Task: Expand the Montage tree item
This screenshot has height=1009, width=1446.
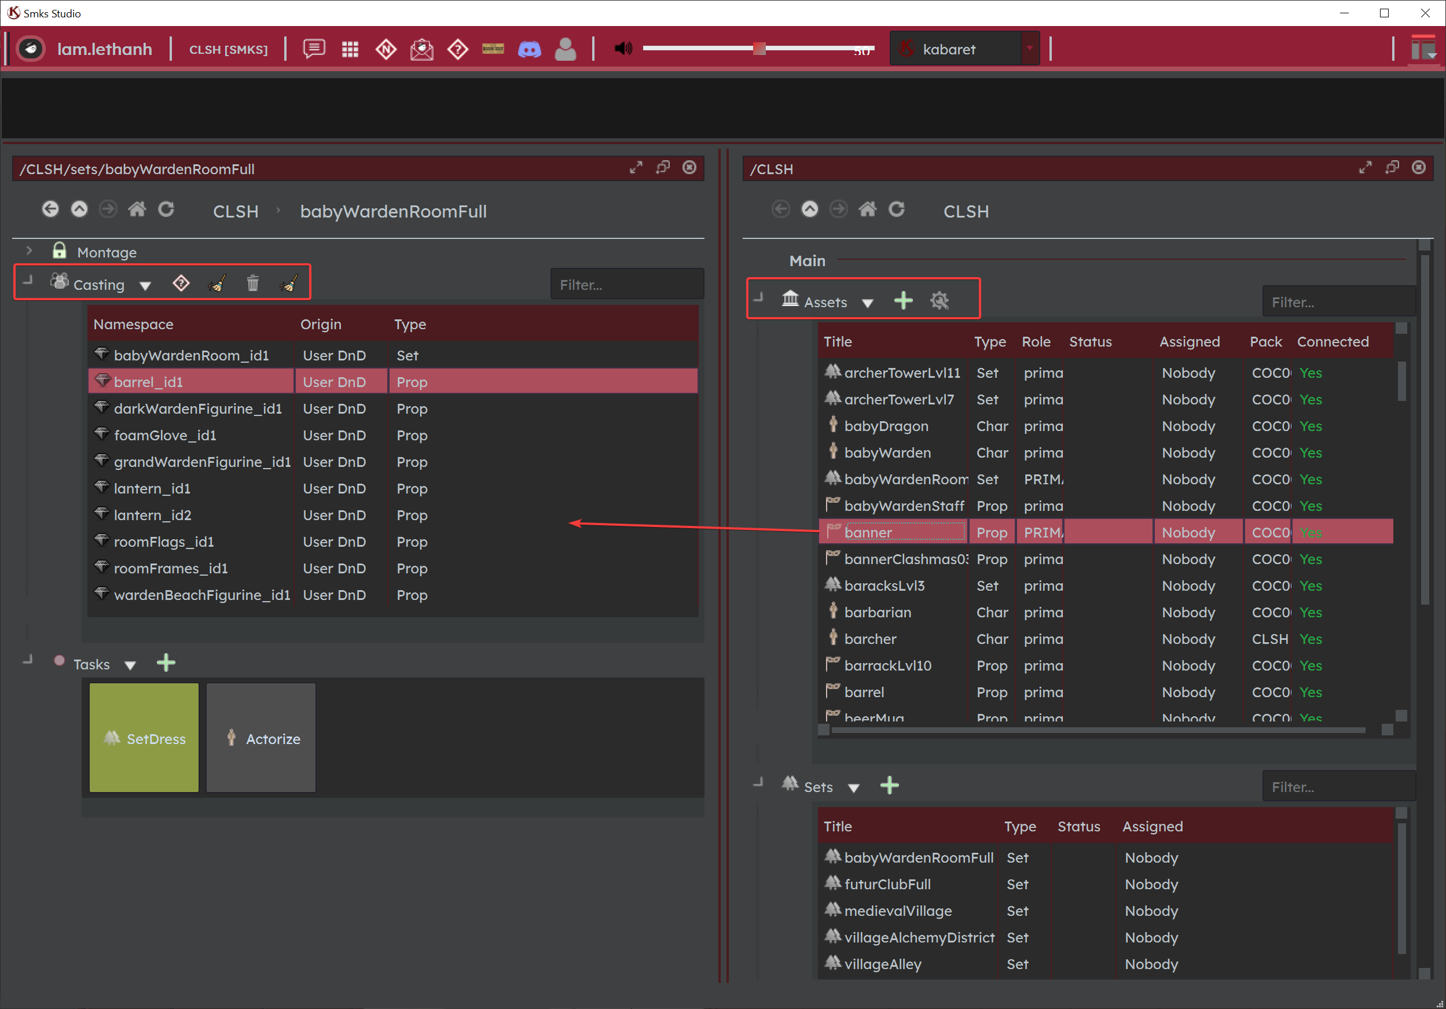Action: (29, 251)
